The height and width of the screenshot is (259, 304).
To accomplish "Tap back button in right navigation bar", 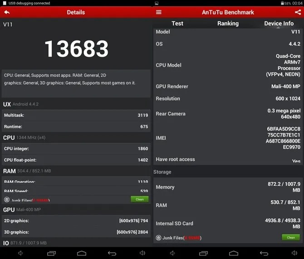I will [264, 253].
